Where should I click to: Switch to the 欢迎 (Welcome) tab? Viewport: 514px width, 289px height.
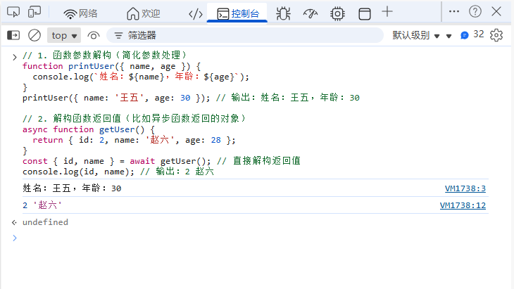[143, 13]
